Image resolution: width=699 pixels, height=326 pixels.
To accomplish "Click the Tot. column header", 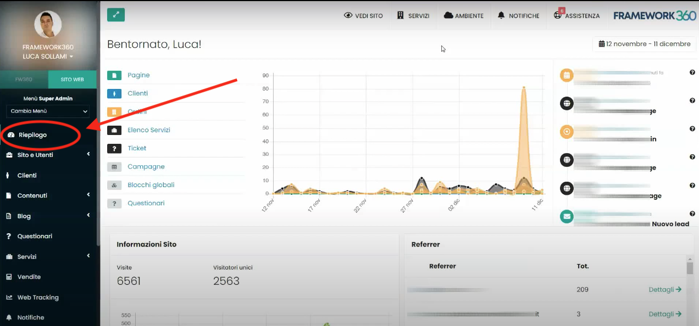I will [x=582, y=266].
